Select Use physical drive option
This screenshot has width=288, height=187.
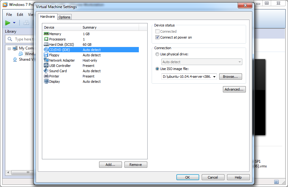pyautogui.click(x=157, y=54)
